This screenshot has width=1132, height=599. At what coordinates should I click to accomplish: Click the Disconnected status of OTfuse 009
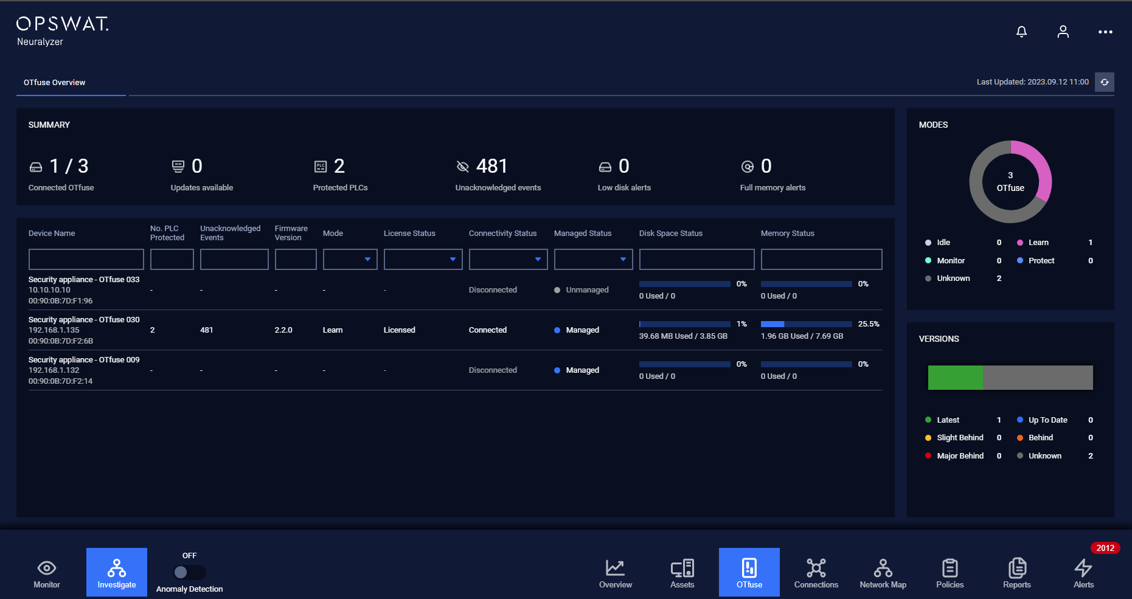click(493, 370)
